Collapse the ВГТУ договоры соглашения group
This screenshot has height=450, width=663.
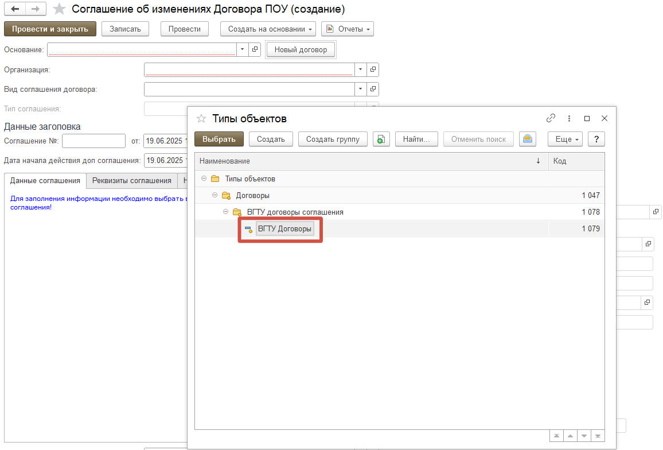point(226,212)
